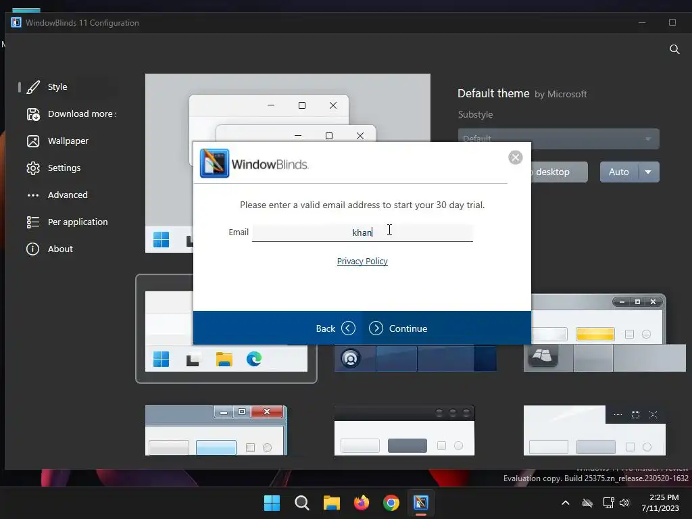Screen dimensions: 692x519
Task: Click the Style brush icon
Action: click(33, 87)
